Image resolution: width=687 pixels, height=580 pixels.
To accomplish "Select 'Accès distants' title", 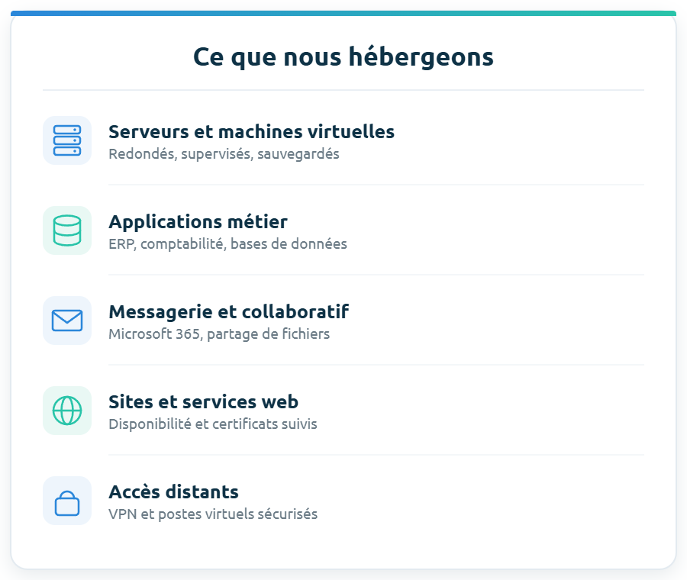I will point(173,492).
